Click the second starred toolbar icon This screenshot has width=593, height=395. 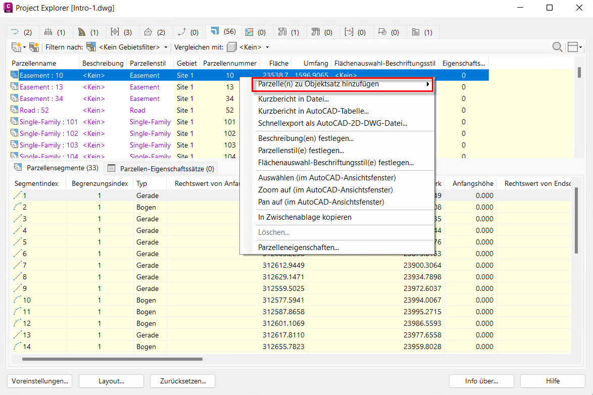[x=34, y=47]
